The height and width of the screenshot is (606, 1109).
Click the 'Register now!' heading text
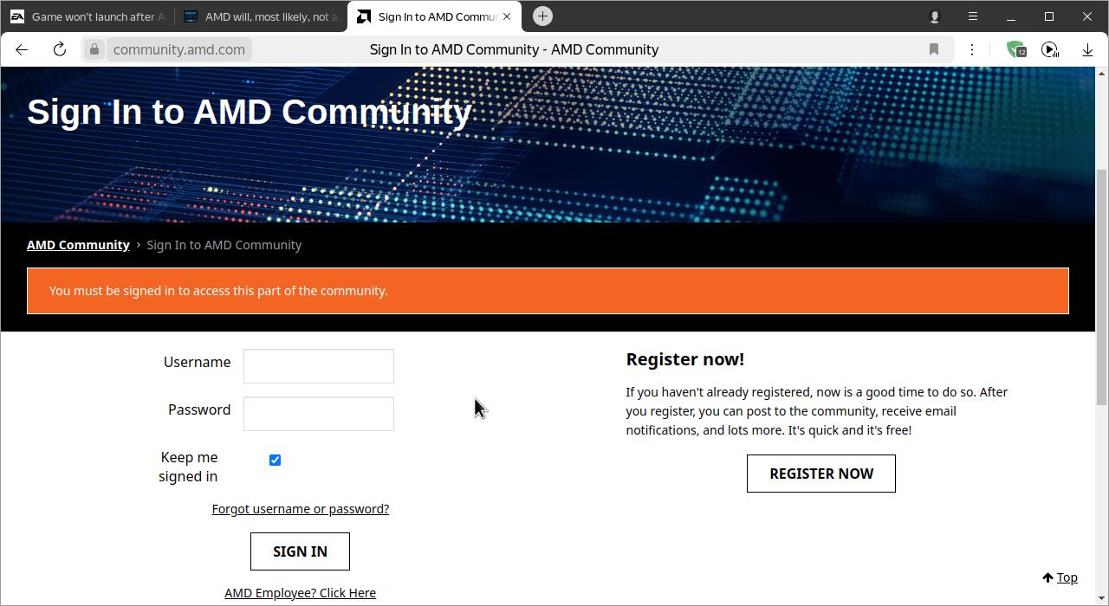click(x=685, y=359)
